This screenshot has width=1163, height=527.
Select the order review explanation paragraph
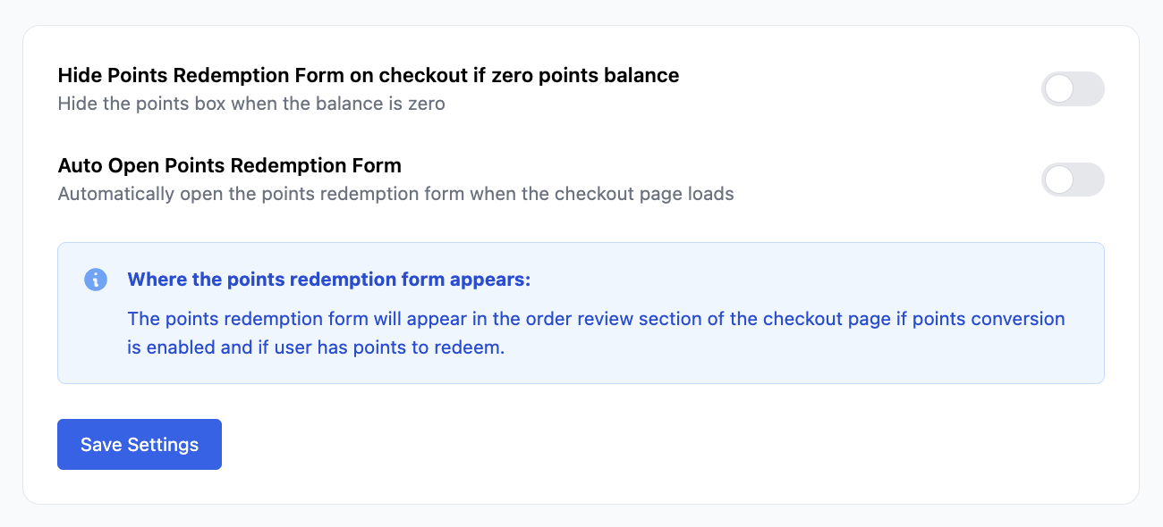coord(595,333)
